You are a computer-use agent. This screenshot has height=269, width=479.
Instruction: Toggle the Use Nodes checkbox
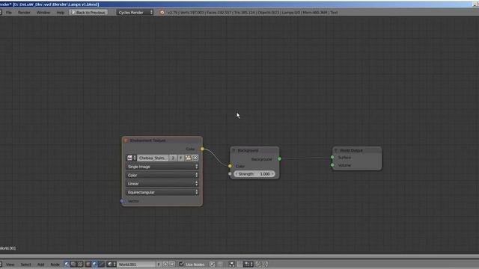(x=181, y=264)
